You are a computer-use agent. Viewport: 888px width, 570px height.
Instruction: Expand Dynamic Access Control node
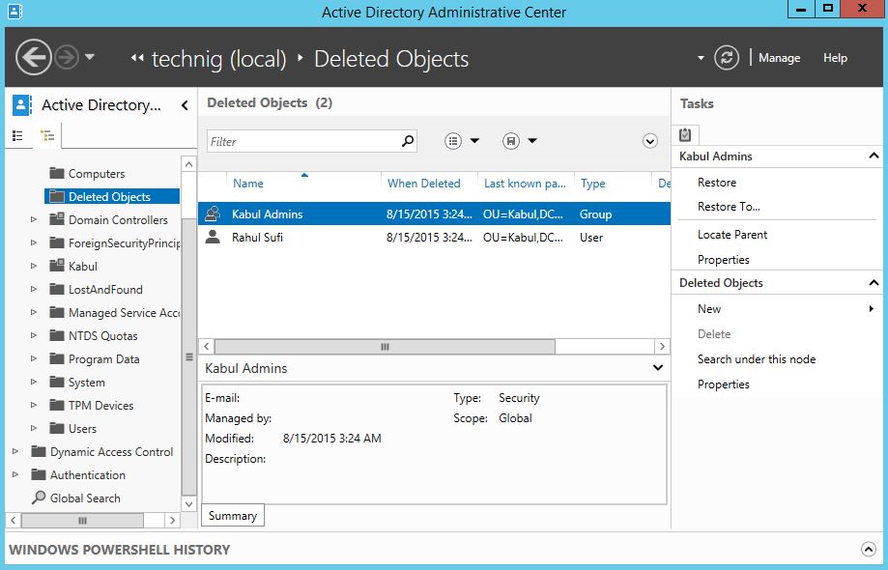click(x=15, y=452)
